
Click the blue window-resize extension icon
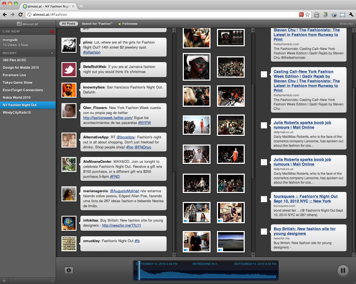coord(342,15)
